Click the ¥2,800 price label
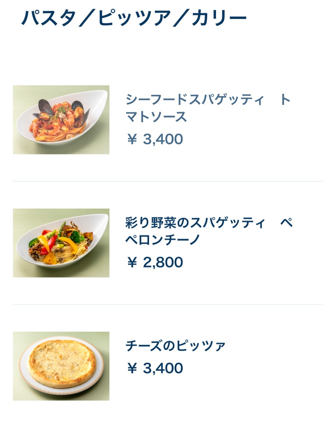Viewport: 336px width, 425px height. pyautogui.click(x=155, y=262)
